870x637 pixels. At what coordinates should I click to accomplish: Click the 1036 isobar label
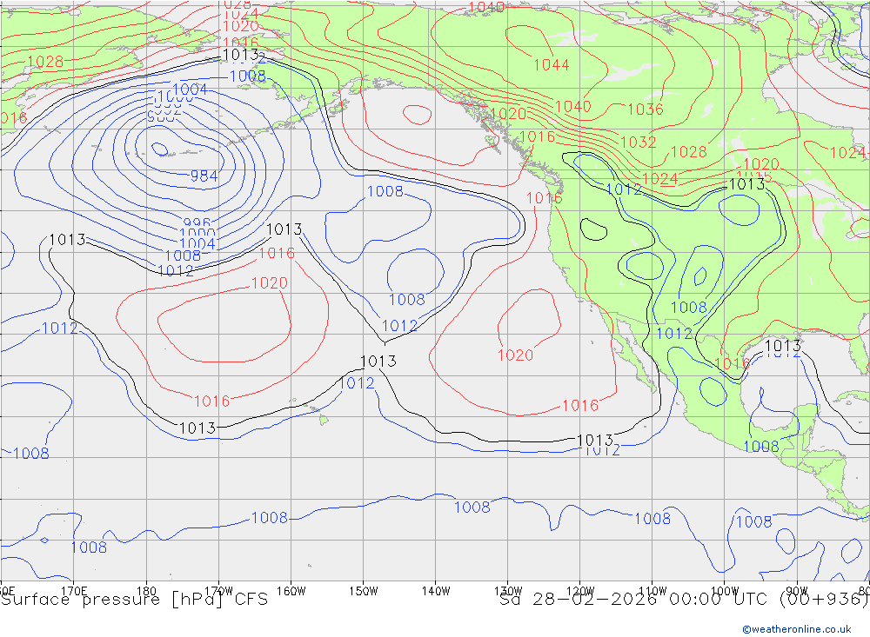[646, 109]
